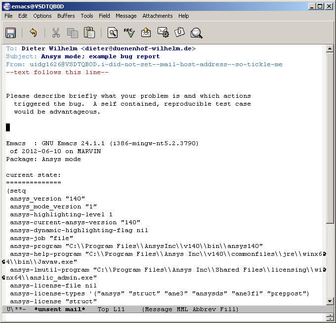
Task: Click the envelope with gear icon
Action: click(x=163, y=32)
